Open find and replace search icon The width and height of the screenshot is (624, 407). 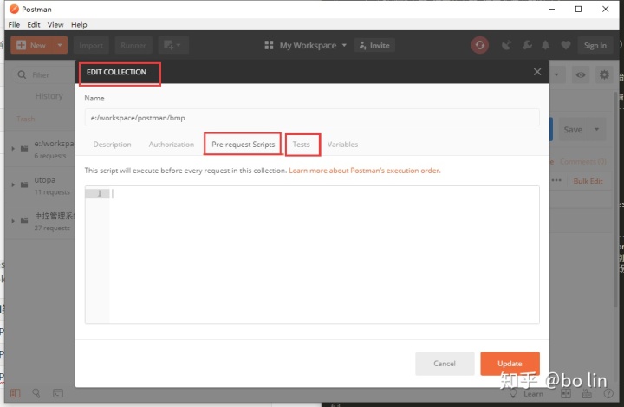point(36,393)
